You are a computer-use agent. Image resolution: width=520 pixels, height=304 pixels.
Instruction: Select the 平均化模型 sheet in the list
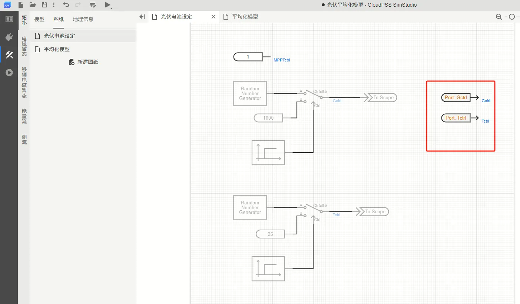(x=83, y=49)
